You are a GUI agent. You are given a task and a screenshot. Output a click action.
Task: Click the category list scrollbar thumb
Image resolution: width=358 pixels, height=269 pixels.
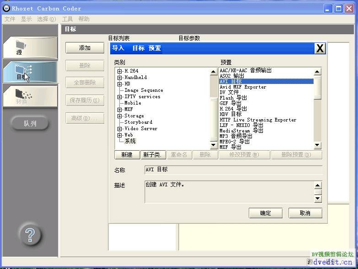[x=213, y=119]
